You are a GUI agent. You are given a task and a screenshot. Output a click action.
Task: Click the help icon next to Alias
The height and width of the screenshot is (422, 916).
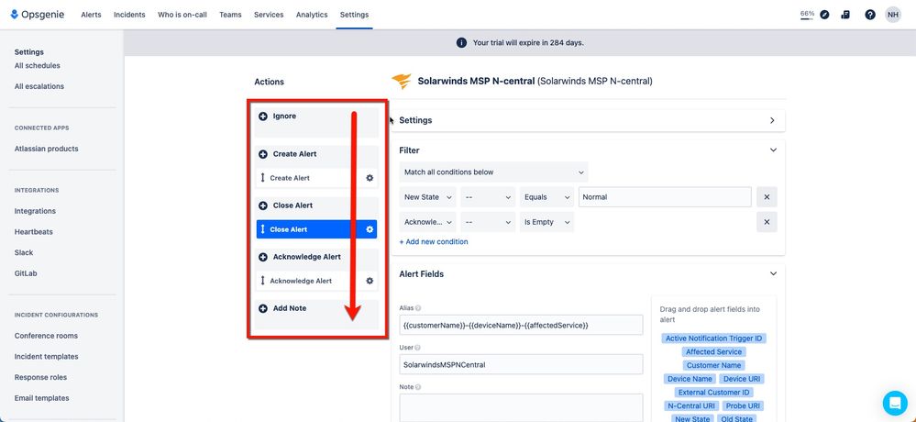[418, 308]
